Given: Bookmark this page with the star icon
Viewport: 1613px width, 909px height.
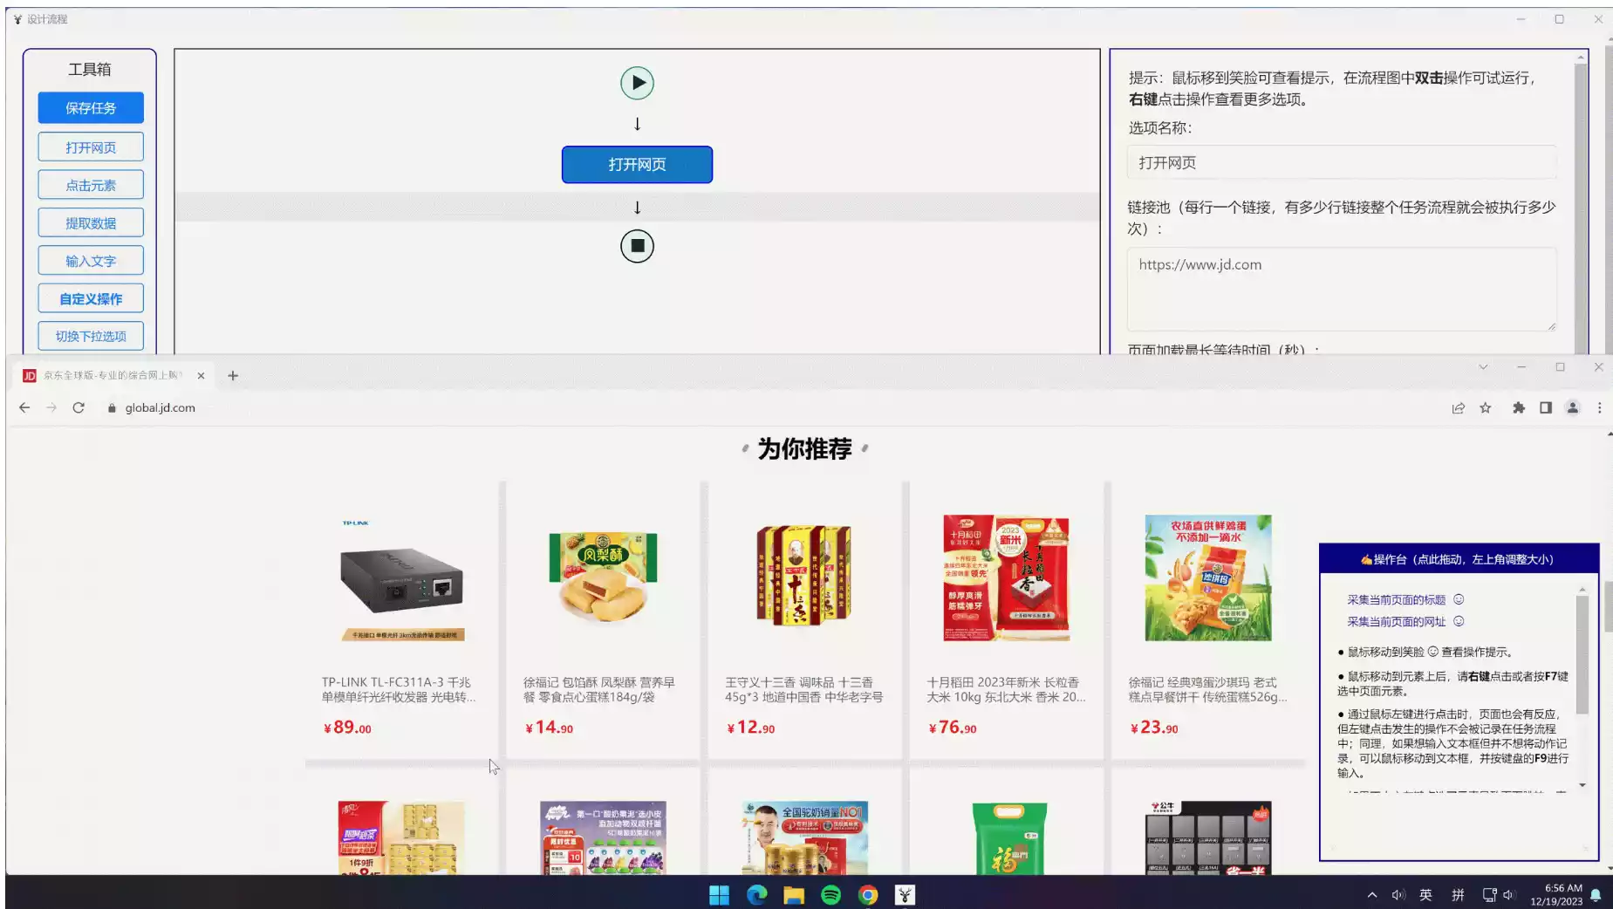Looking at the screenshot, I should 1486,407.
